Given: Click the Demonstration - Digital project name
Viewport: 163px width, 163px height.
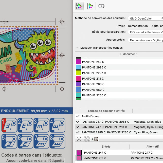Looking at the screenshot, I should coord(146,26).
